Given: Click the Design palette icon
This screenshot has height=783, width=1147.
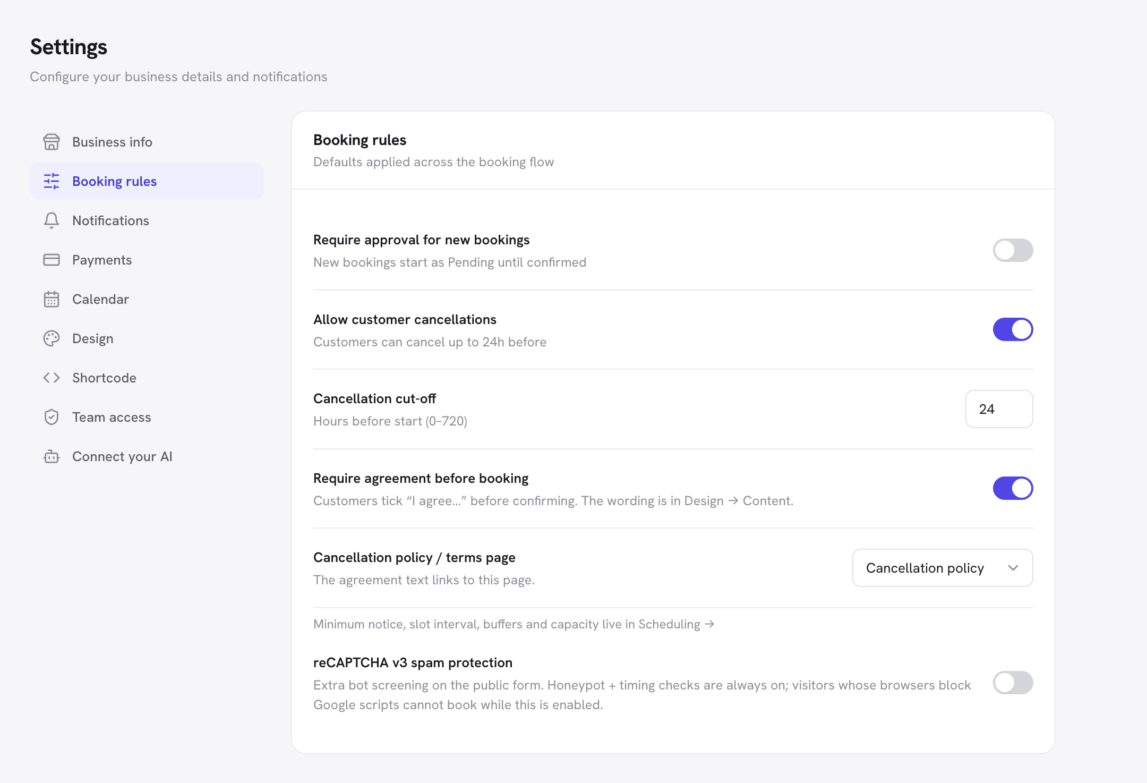Looking at the screenshot, I should click(52, 338).
